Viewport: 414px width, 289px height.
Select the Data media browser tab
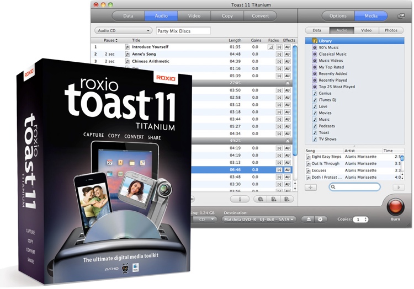click(317, 30)
